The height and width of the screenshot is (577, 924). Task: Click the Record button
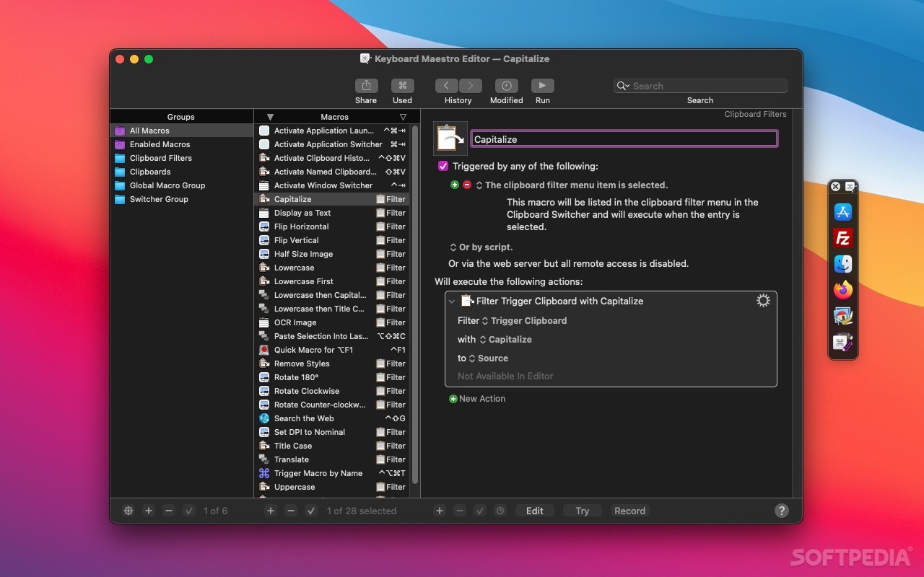[629, 511]
